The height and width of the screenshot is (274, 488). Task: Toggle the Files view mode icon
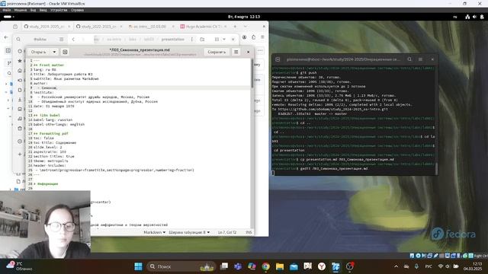tap(217, 39)
